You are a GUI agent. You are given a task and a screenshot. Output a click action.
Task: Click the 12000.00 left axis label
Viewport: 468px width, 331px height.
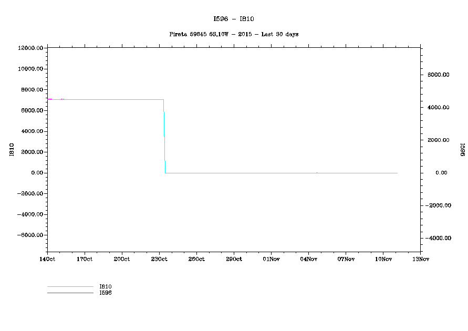pos(29,48)
